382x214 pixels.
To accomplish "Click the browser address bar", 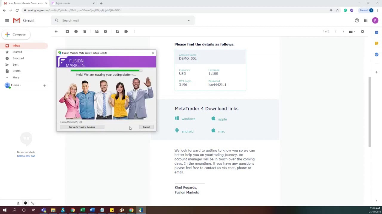I will click(176, 10).
